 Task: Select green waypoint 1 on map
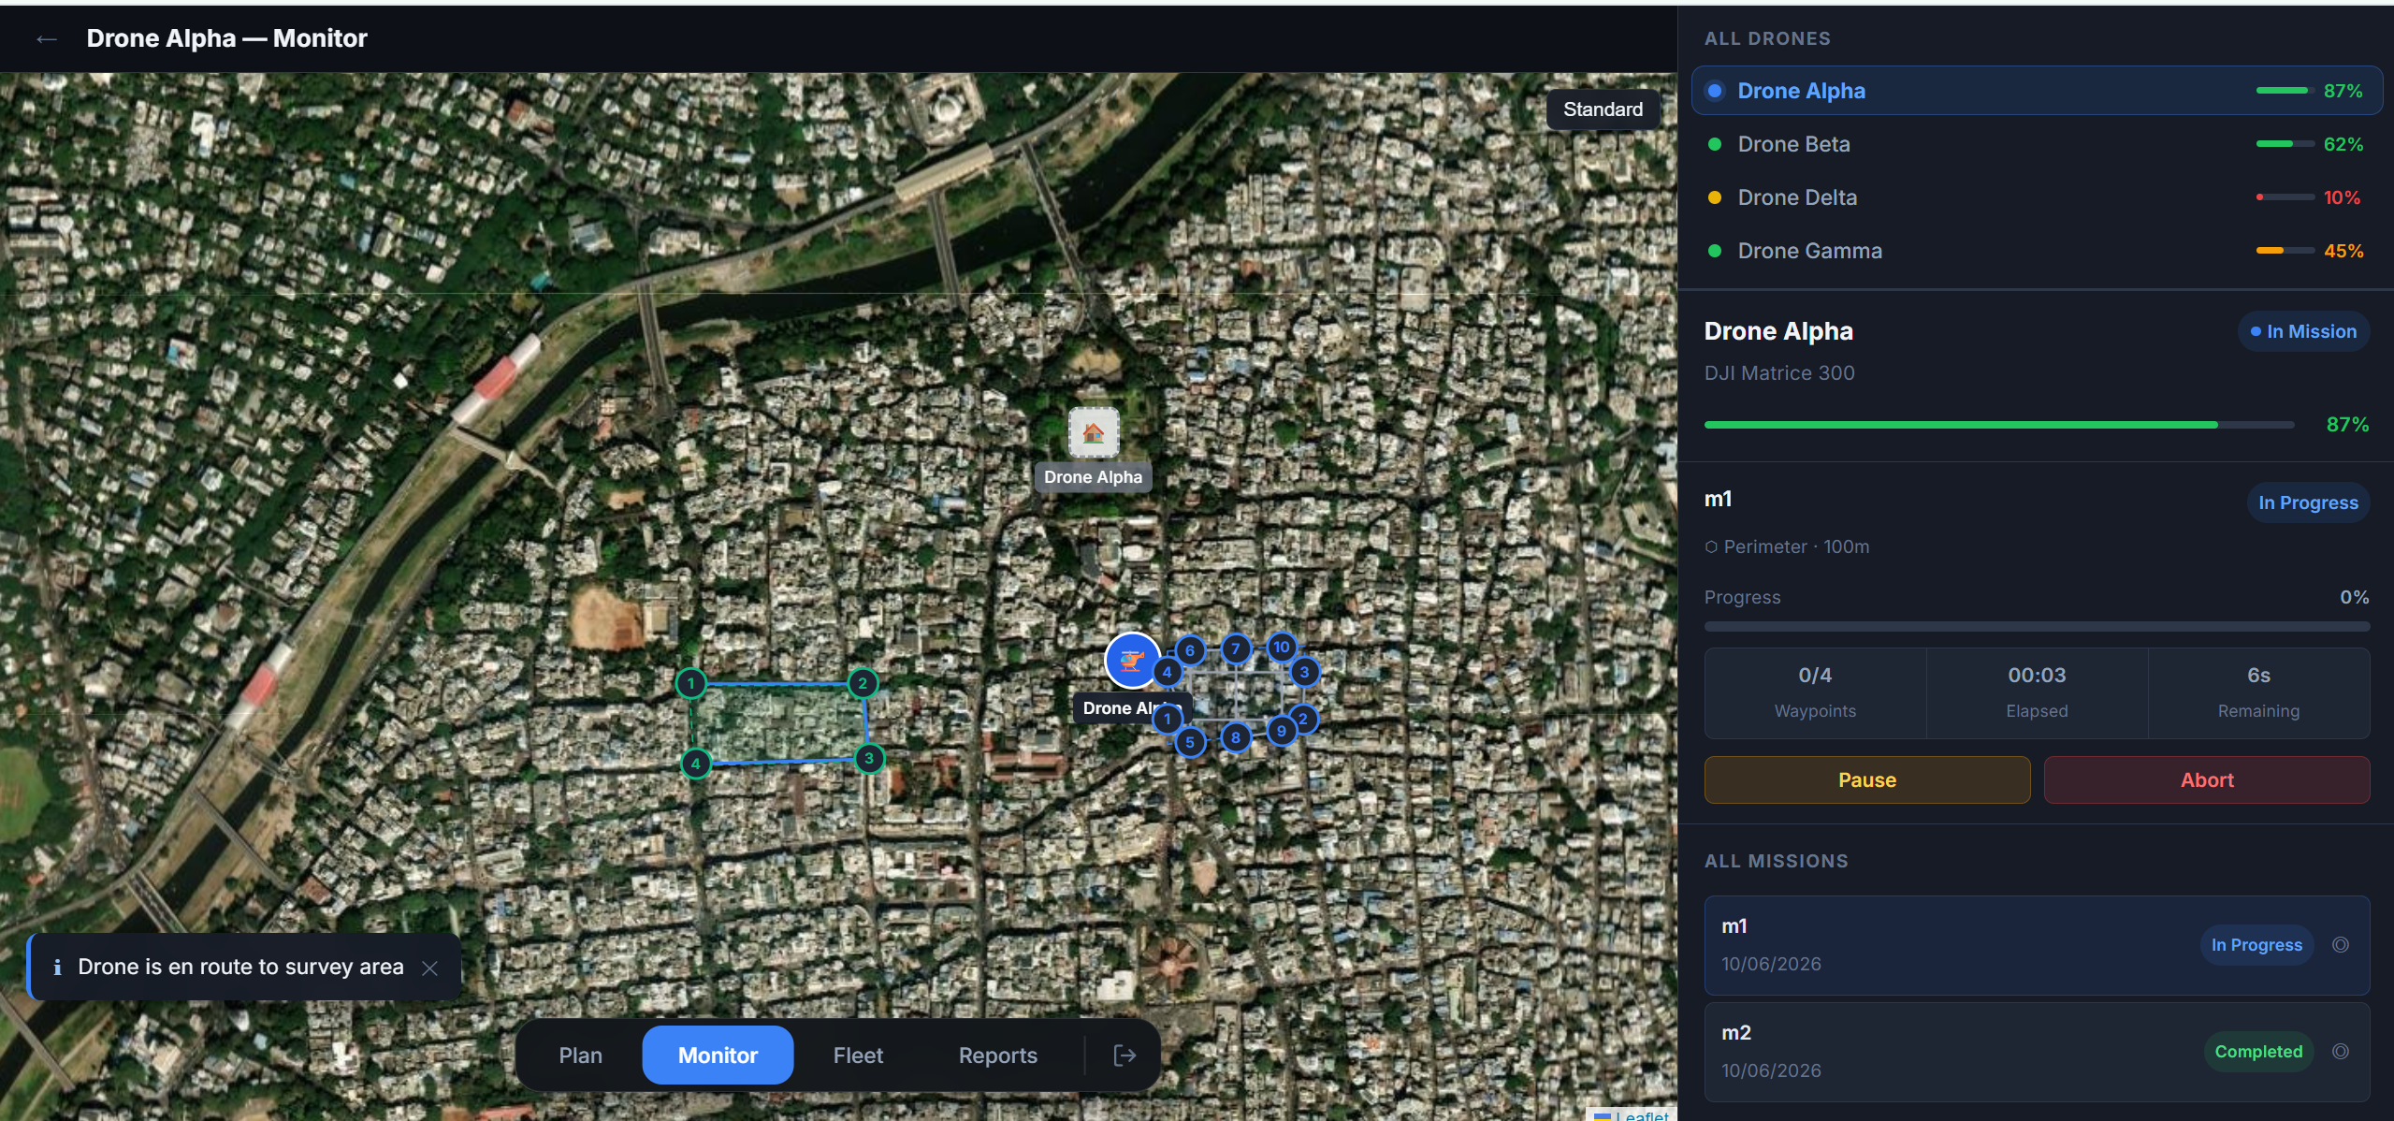(690, 683)
